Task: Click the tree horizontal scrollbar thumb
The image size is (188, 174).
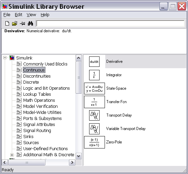Action: point(27,163)
